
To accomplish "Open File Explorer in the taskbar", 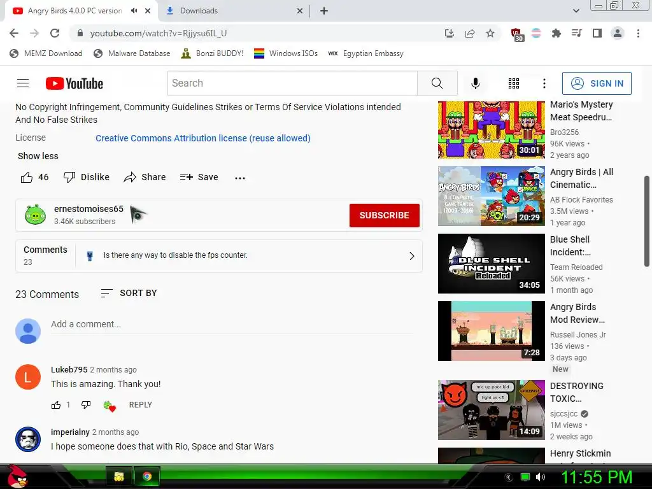I will [x=119, y=476].
